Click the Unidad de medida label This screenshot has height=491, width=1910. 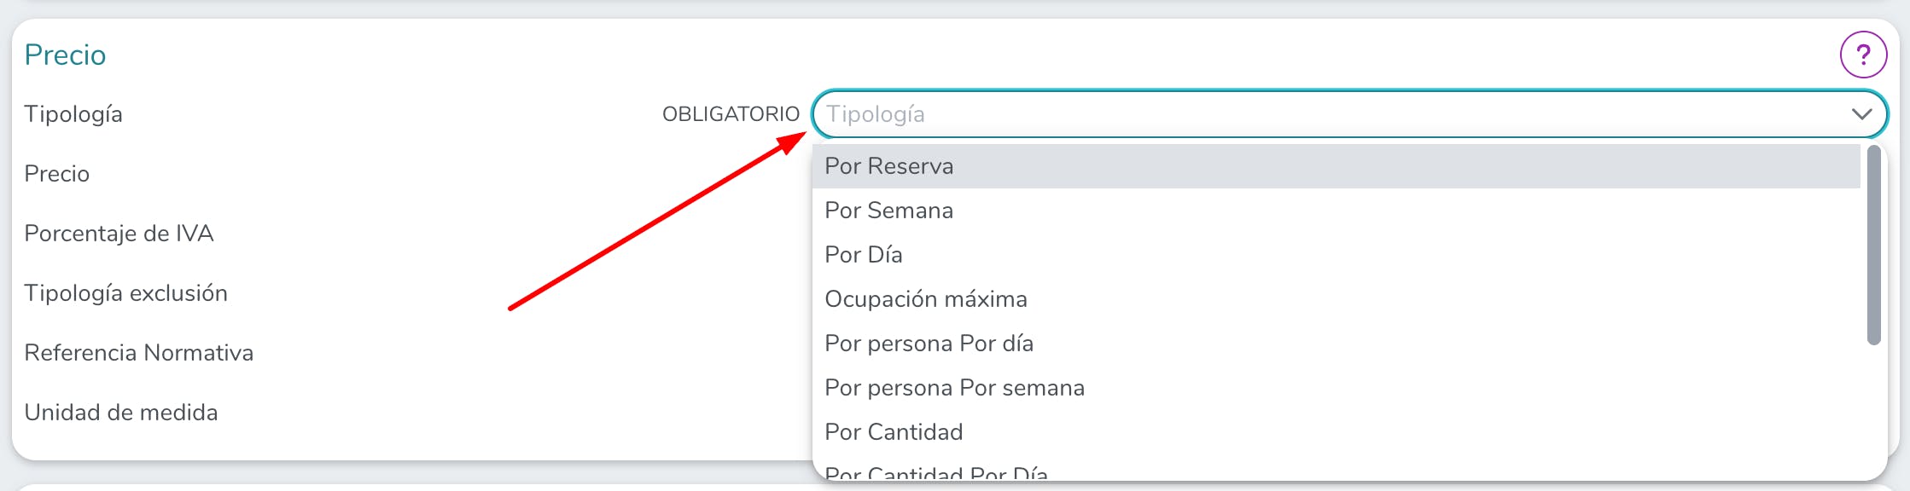121,413
